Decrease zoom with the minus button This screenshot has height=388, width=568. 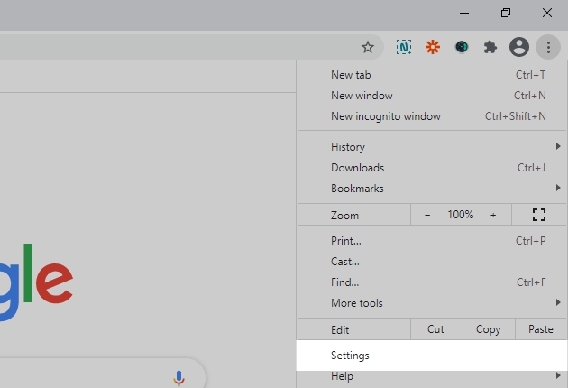click(x=427, y=215)
